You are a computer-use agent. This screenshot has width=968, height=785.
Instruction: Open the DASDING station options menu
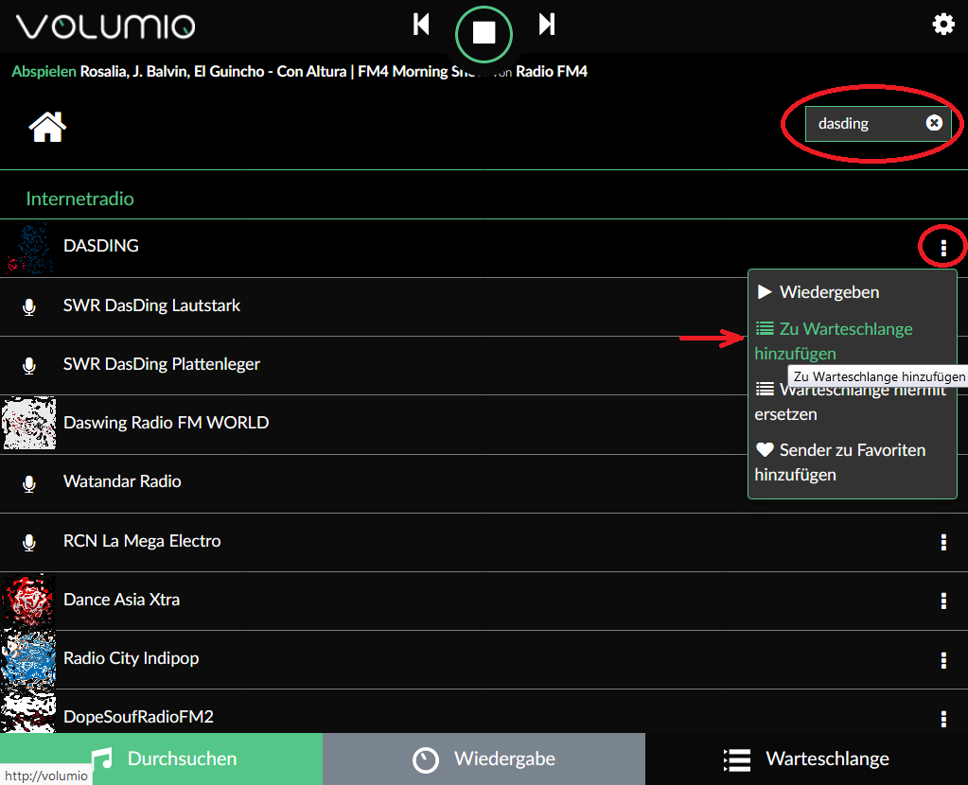point(943,248)
